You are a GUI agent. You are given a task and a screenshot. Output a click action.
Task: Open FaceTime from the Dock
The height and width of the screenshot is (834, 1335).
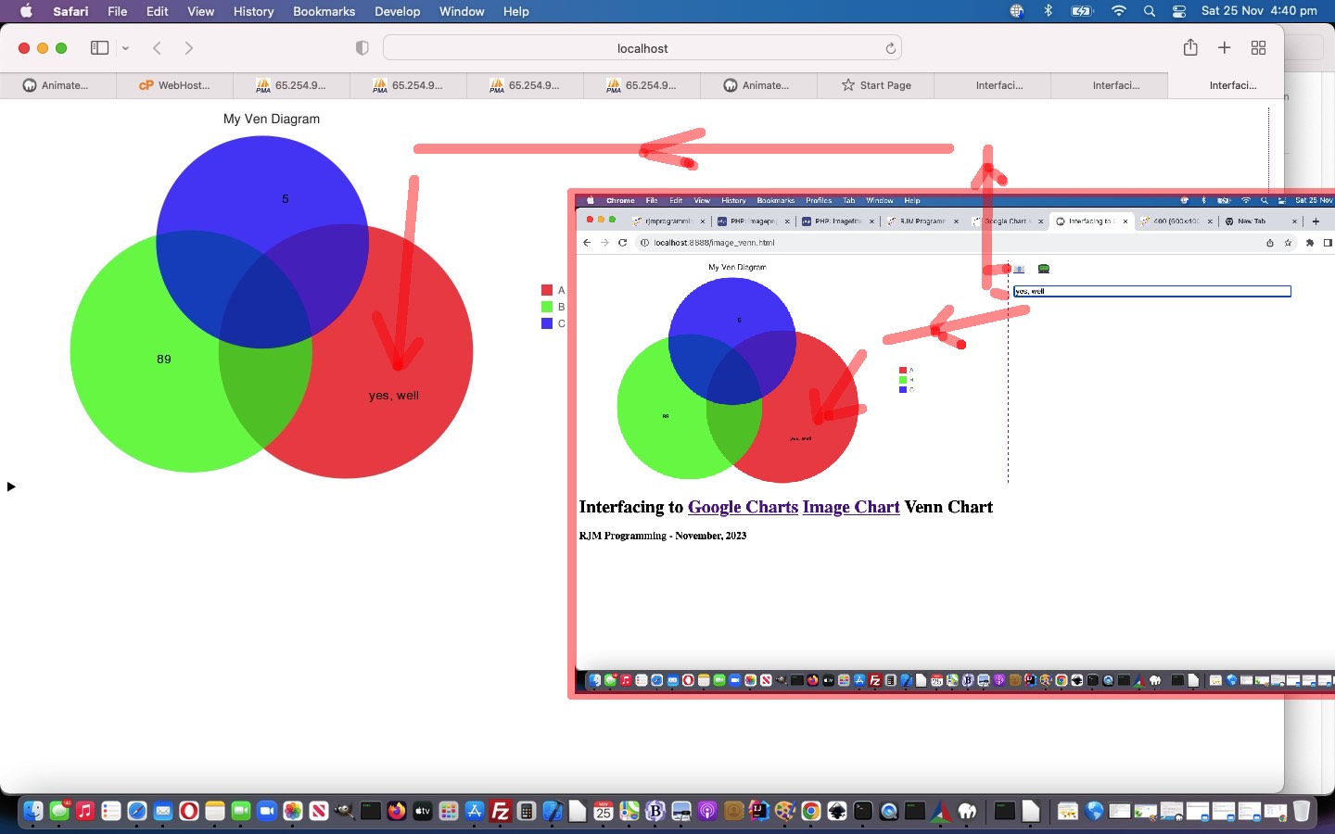[x=241, y=812]
